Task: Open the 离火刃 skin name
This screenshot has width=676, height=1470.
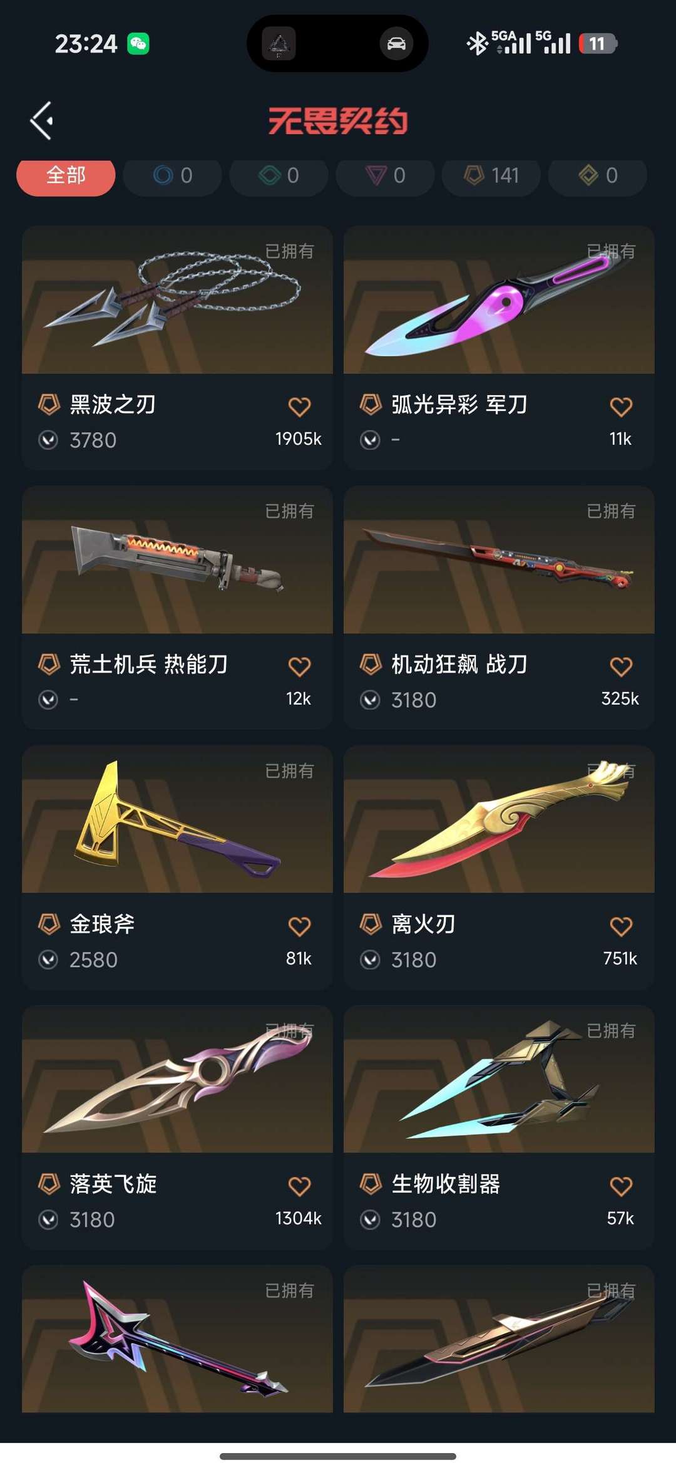Action: (423, 924)
